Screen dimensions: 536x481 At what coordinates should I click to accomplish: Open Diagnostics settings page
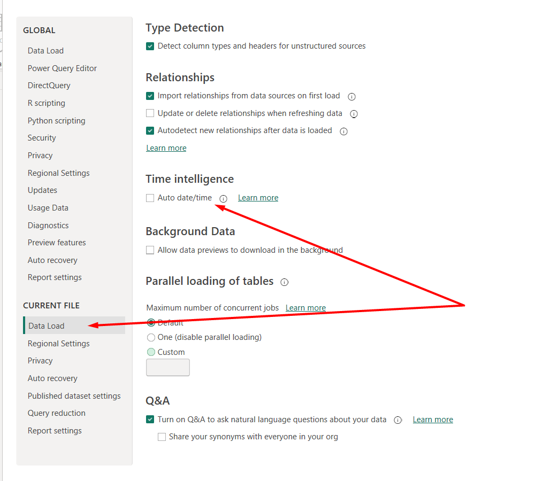tap(48, 226)
